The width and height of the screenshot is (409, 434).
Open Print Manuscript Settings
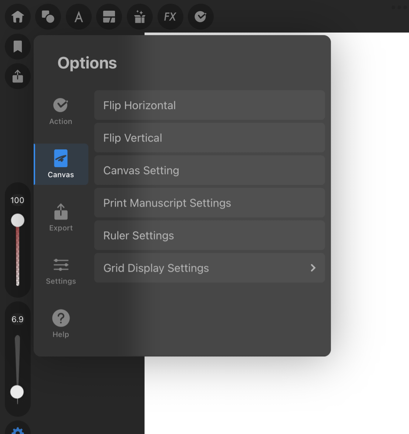(x=209, y=203)
